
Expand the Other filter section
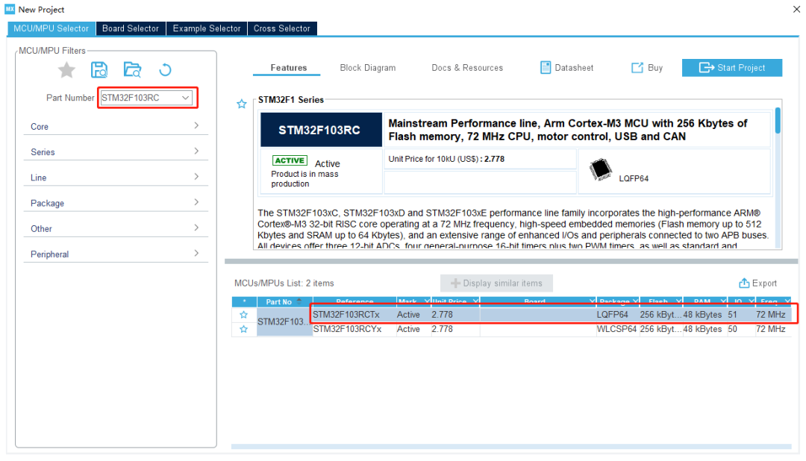[x=116, y=229]
